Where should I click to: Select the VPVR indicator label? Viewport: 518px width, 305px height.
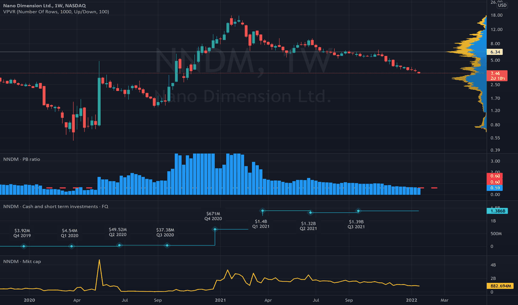coord(56,12)
